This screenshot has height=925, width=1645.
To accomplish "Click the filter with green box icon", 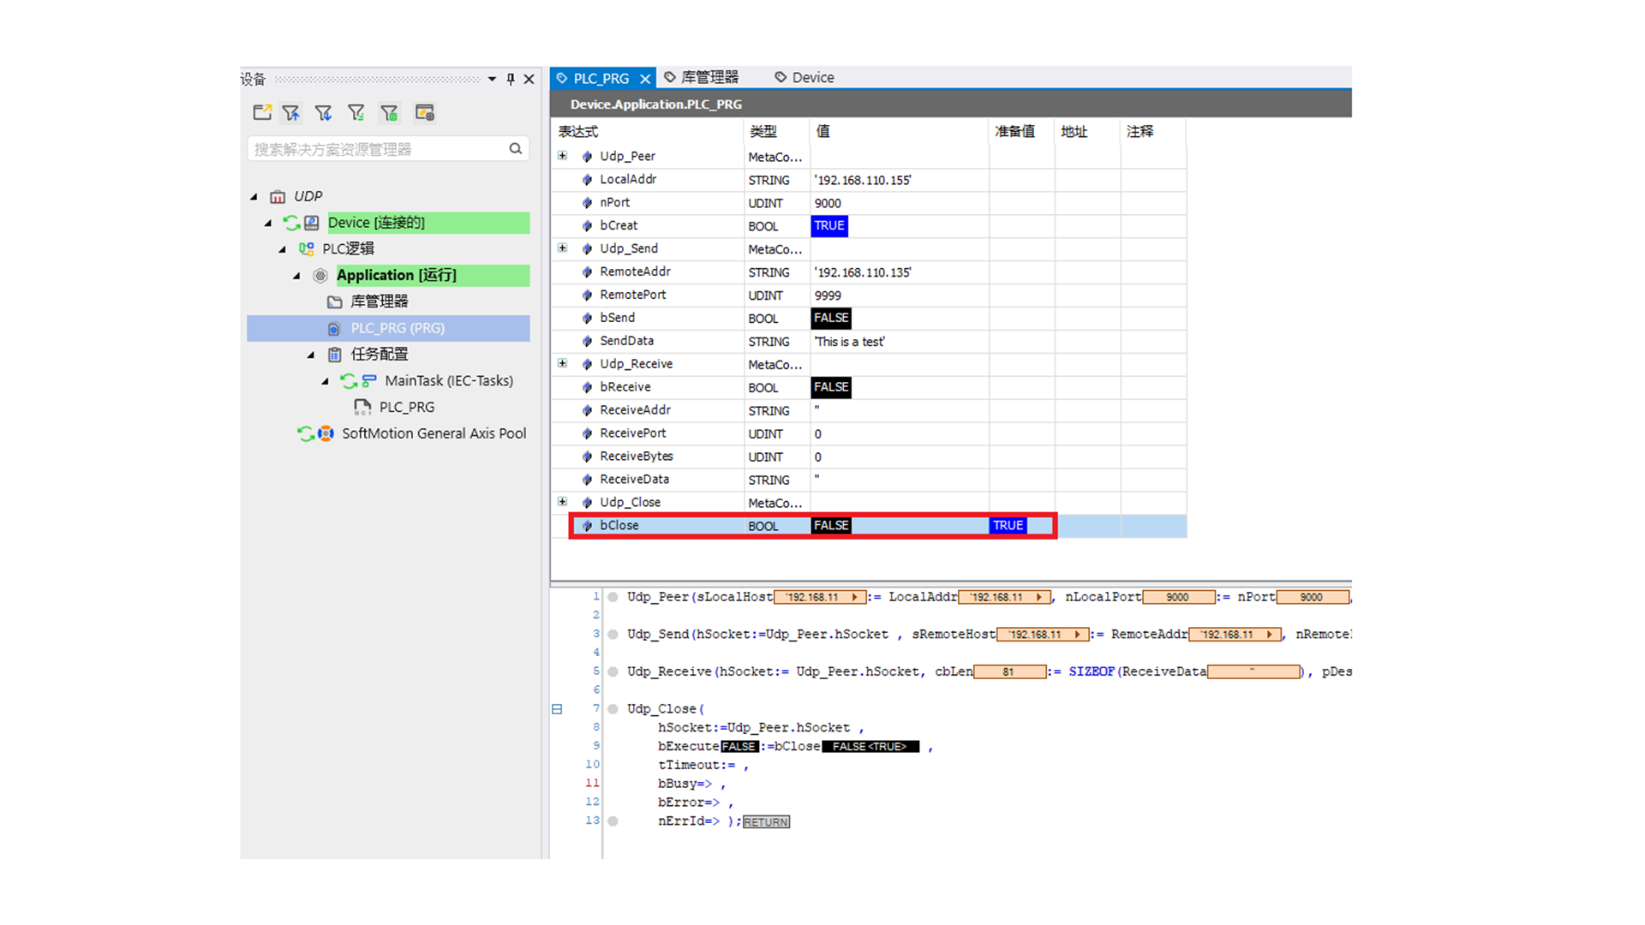I will pyautogui.click(x=390, y=113).
